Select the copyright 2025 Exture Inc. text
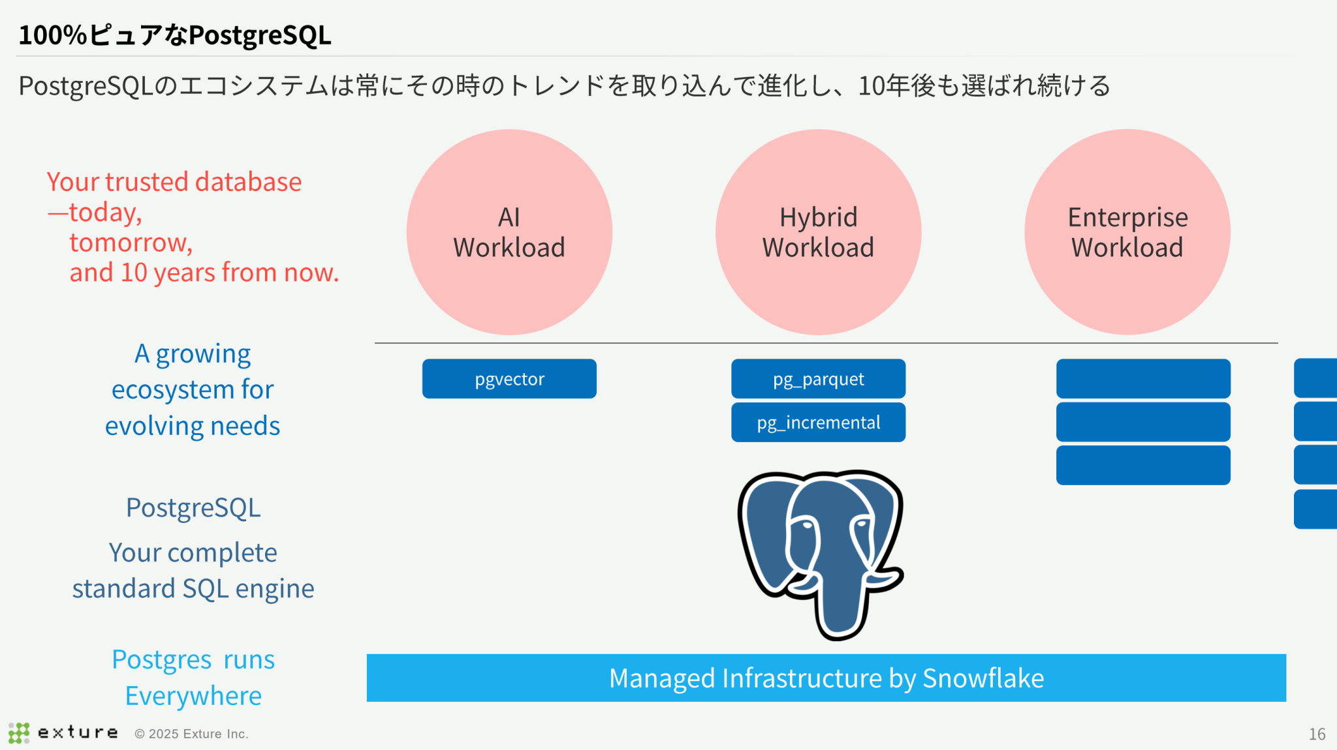The width and height of the screenshot is (1337, 750). (x=191, y=733)
